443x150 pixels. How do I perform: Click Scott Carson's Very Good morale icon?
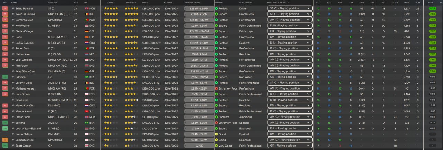point(216,146)
